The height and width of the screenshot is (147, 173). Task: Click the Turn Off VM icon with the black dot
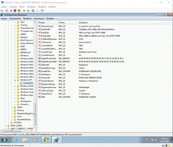coord(11,11)
